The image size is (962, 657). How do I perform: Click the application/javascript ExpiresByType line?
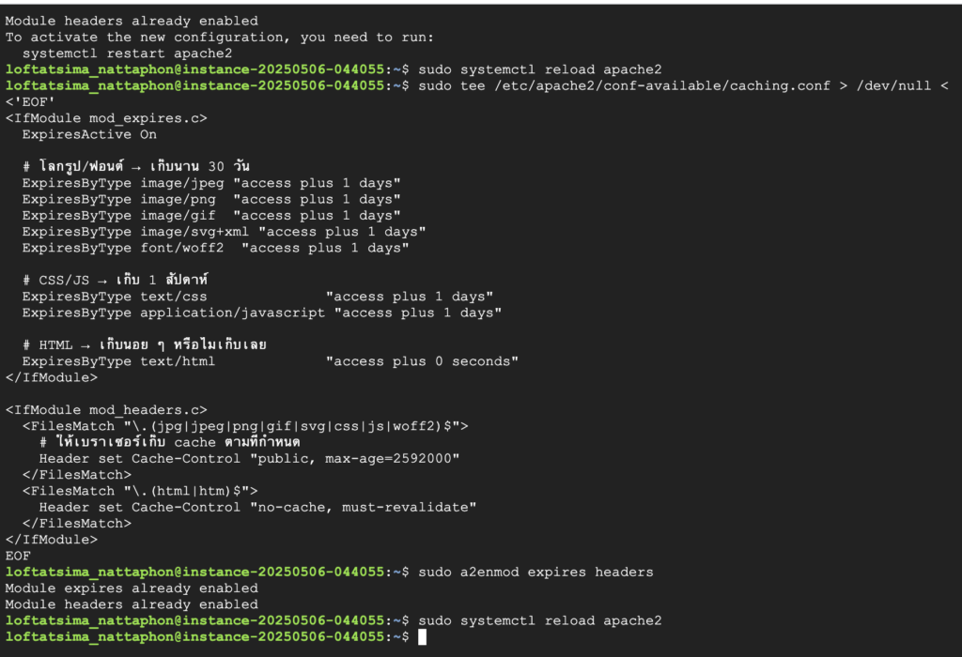pyautogui.click(x=262, y=313)
